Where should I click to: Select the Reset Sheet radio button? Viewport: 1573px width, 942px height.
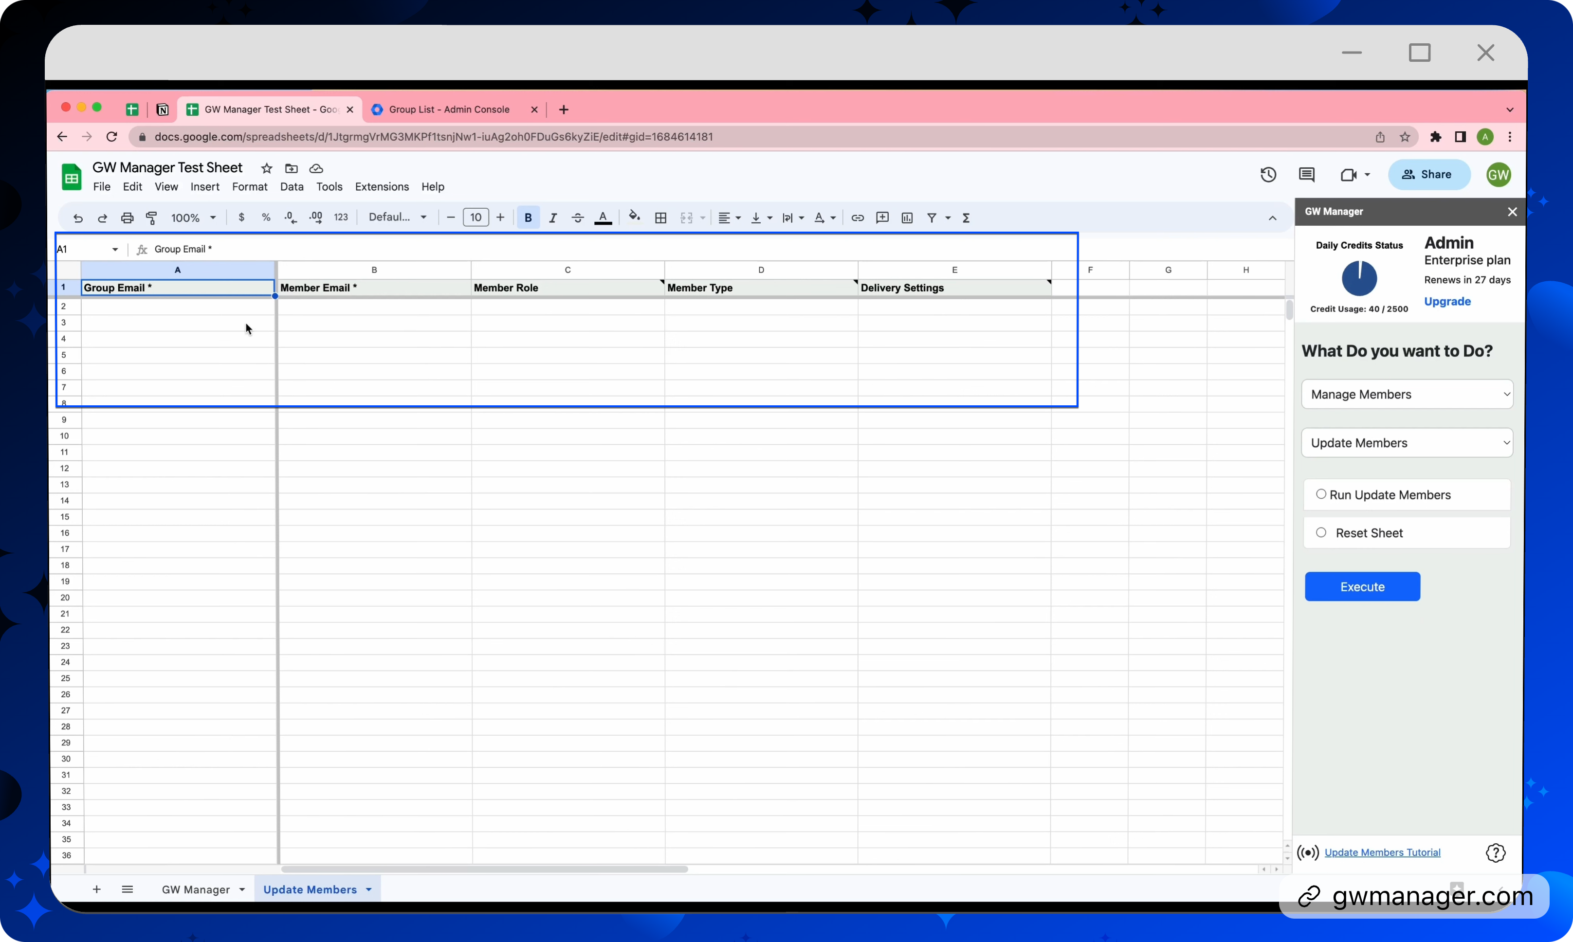click(1320, 533)
